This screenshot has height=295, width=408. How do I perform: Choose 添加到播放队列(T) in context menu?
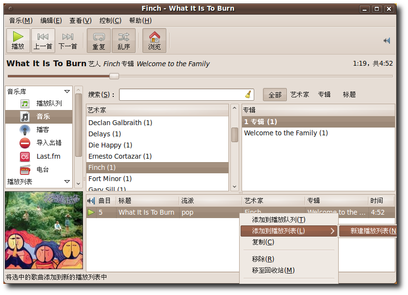pyautogui.click(x=289, y=220)
